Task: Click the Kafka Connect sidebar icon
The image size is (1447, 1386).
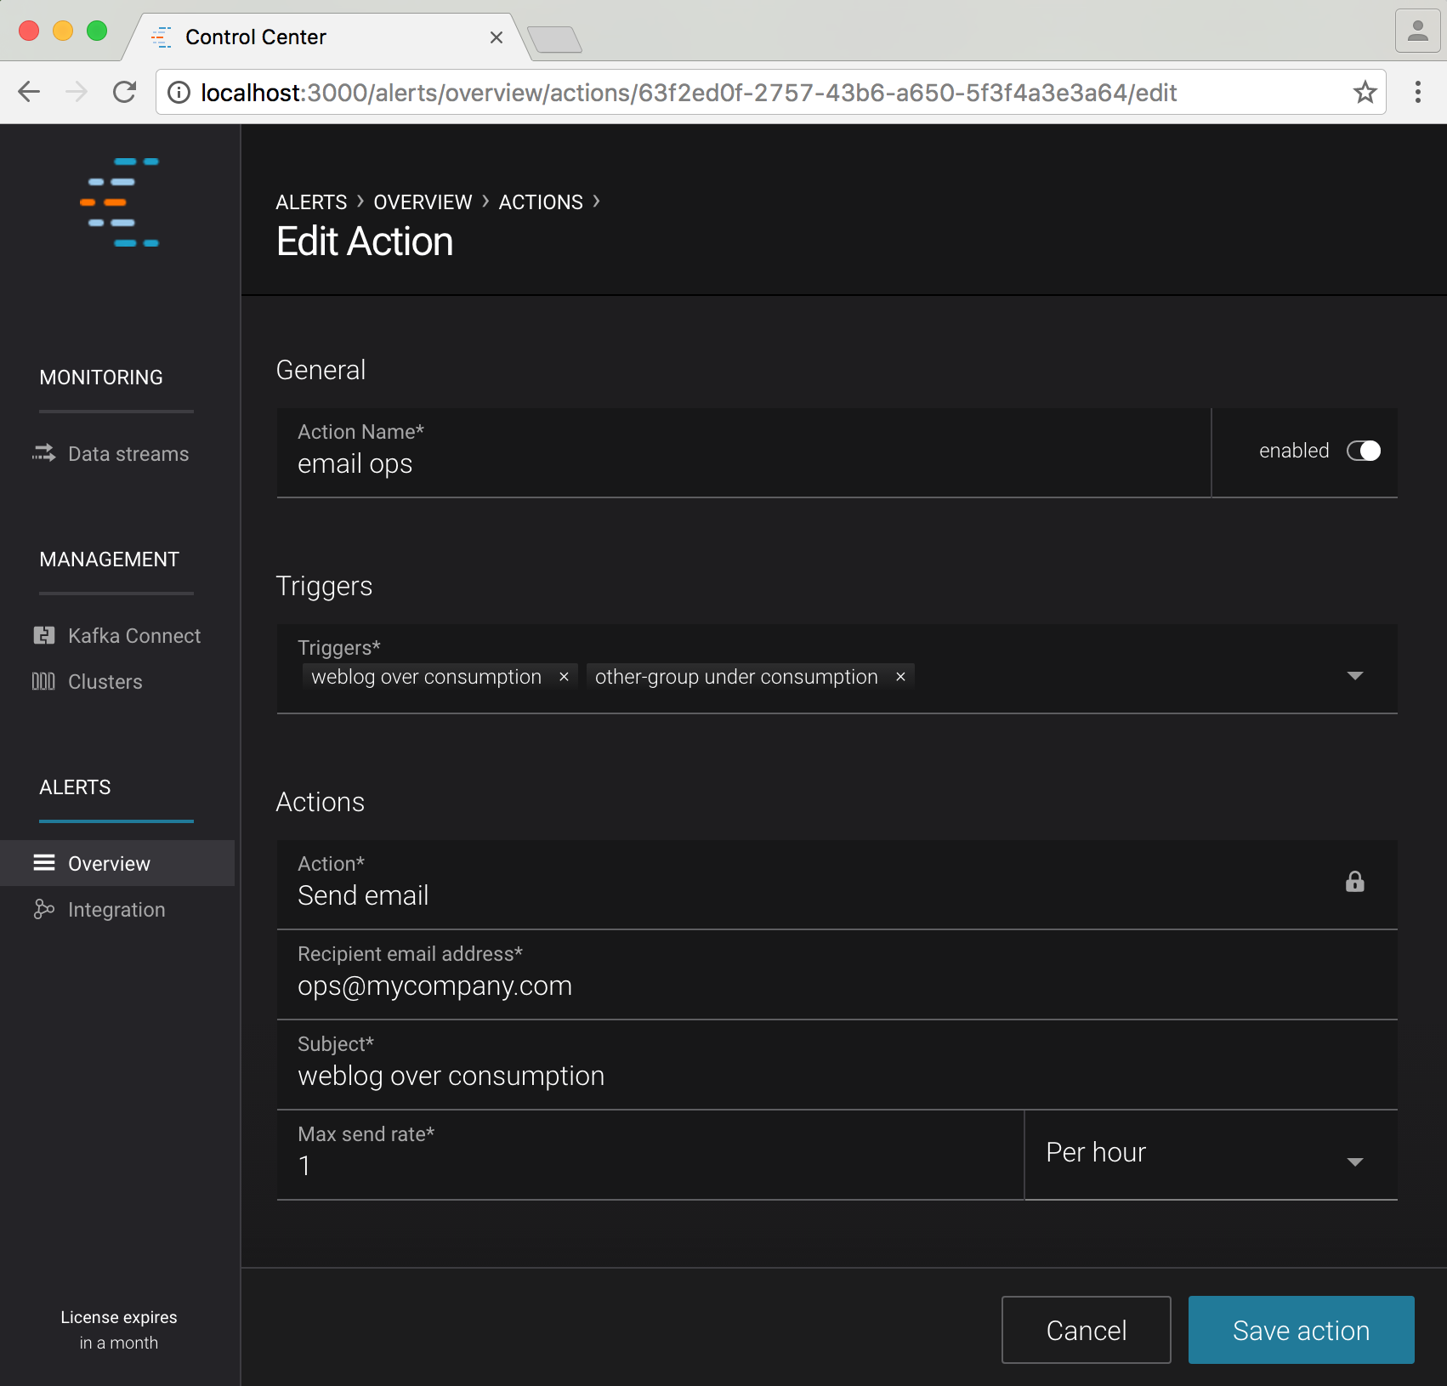Action: click(43, 635)
